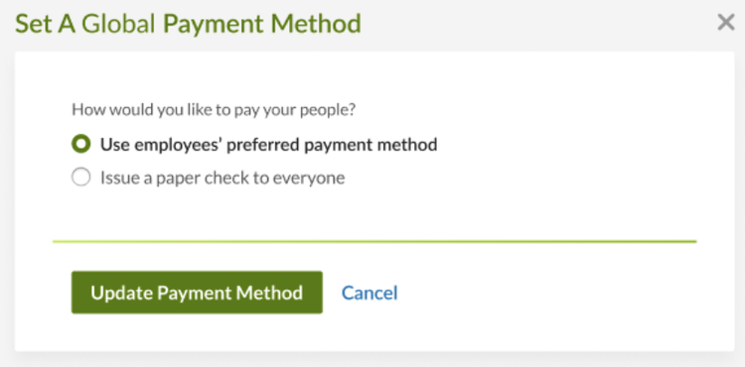Cancel the payment method change
The width and height of the screenshot is (745, 367).
pos(370,293)
